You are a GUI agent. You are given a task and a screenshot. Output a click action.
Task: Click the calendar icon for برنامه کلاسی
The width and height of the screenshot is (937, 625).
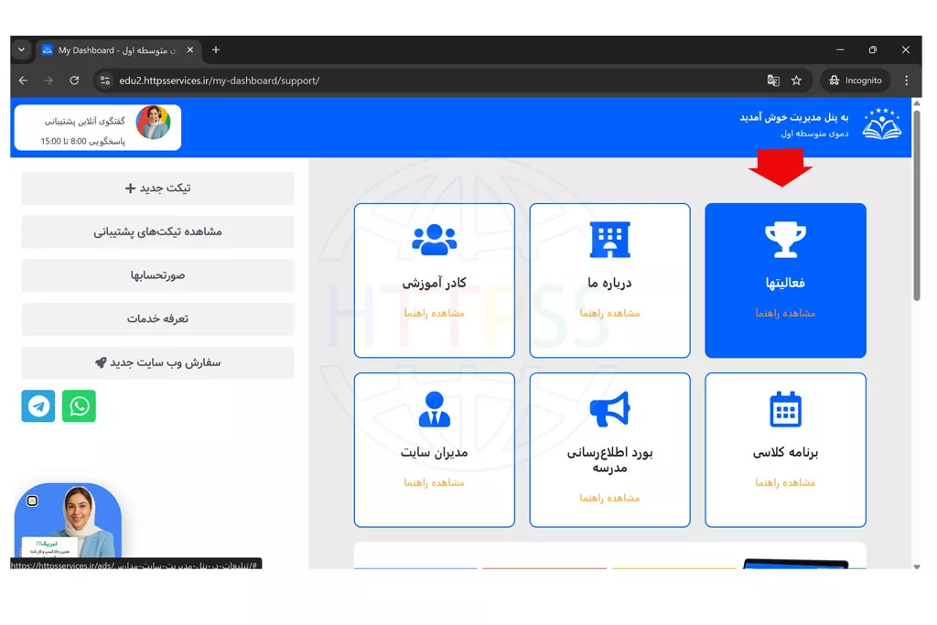[x=785, y=410]
